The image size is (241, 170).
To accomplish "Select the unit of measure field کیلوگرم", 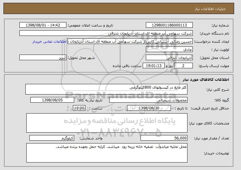I will tap(52, 138).
